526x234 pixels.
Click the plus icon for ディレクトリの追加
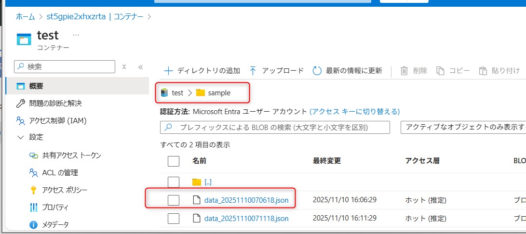pos(168,71)
